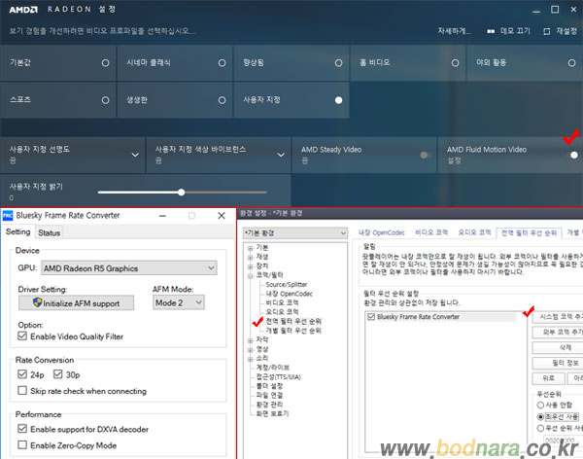Toggle Enable support for DXVA decoder
This screenshot has width=583, height=459.
pos(22,429)
